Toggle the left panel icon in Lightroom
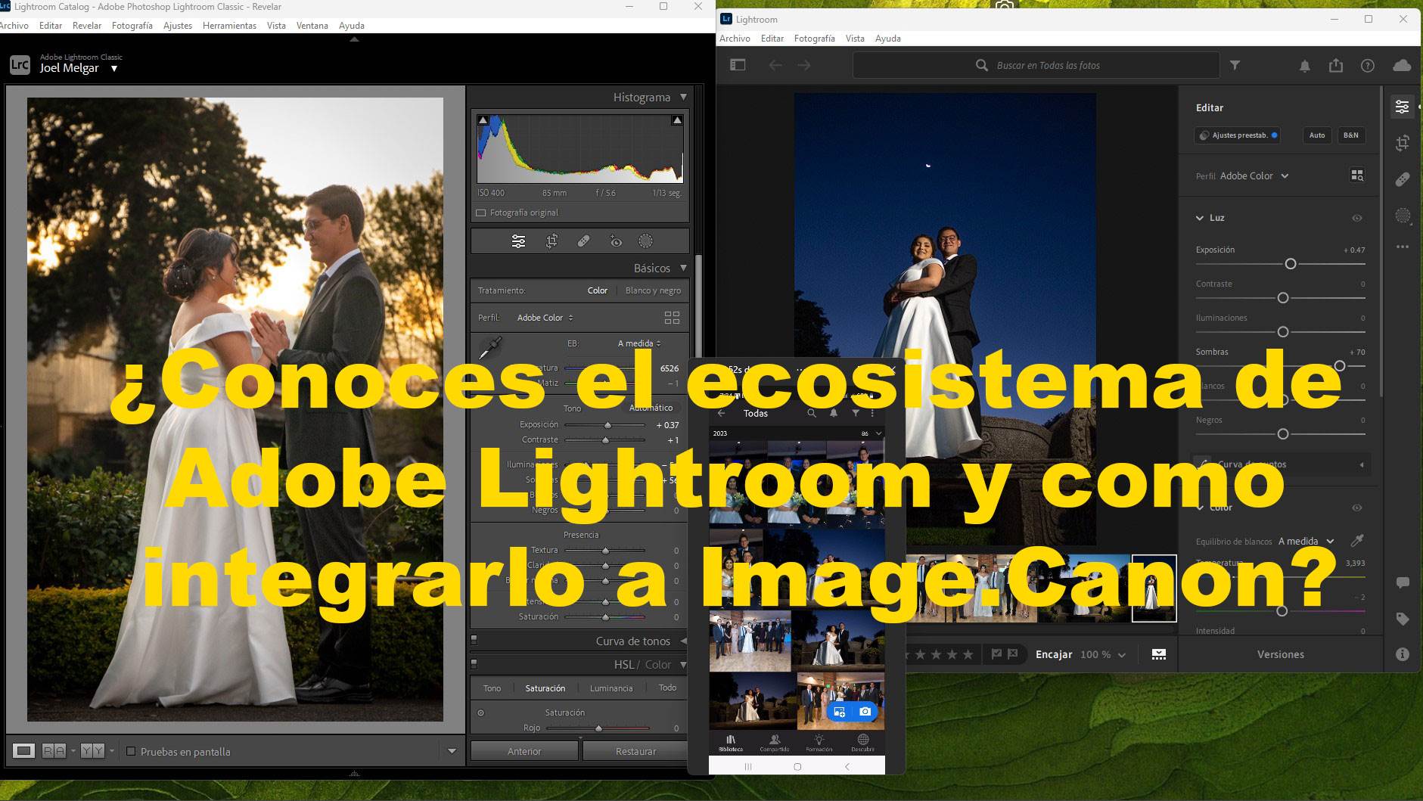This screenshot has width=1423, height=801. pos(738,65)
